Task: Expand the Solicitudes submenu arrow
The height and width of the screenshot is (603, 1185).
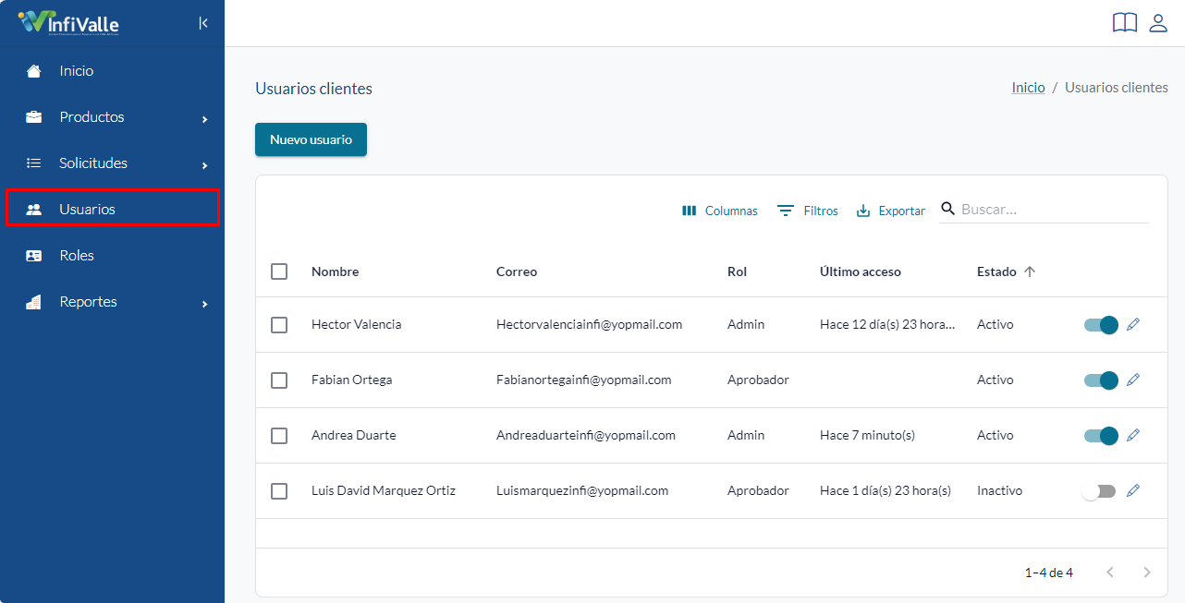Action: click(205, 165)
